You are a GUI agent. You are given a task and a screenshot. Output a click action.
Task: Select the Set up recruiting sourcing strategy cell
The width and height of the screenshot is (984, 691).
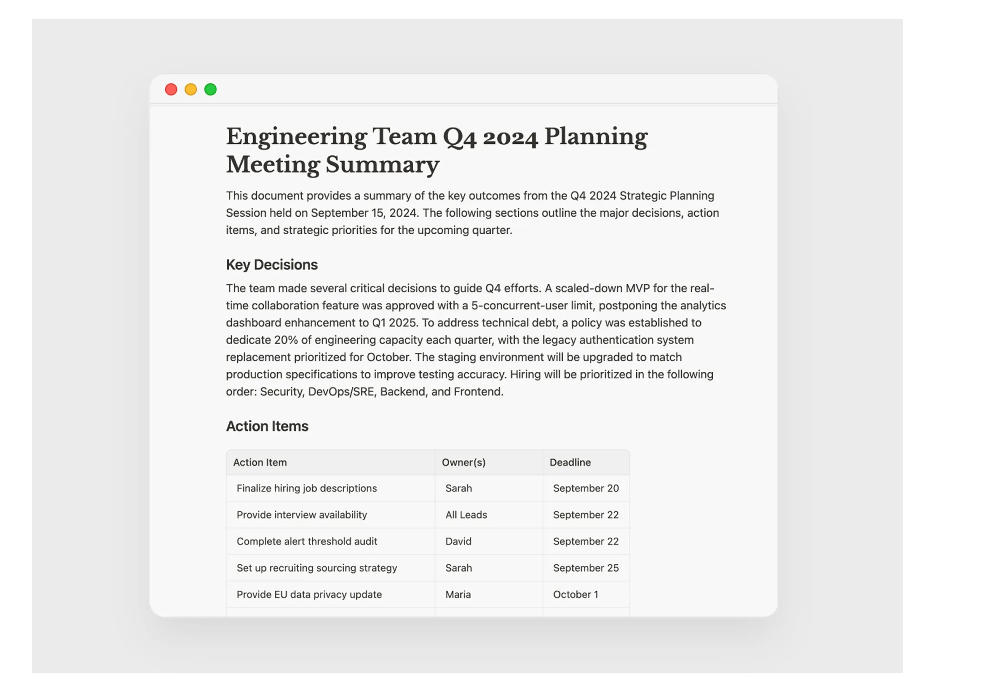coord(317,568)
